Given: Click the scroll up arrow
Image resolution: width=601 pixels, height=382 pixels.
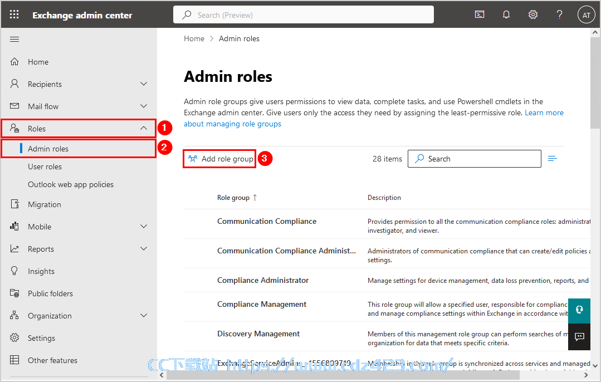Looking at the screenshot, I should [595, 32].
